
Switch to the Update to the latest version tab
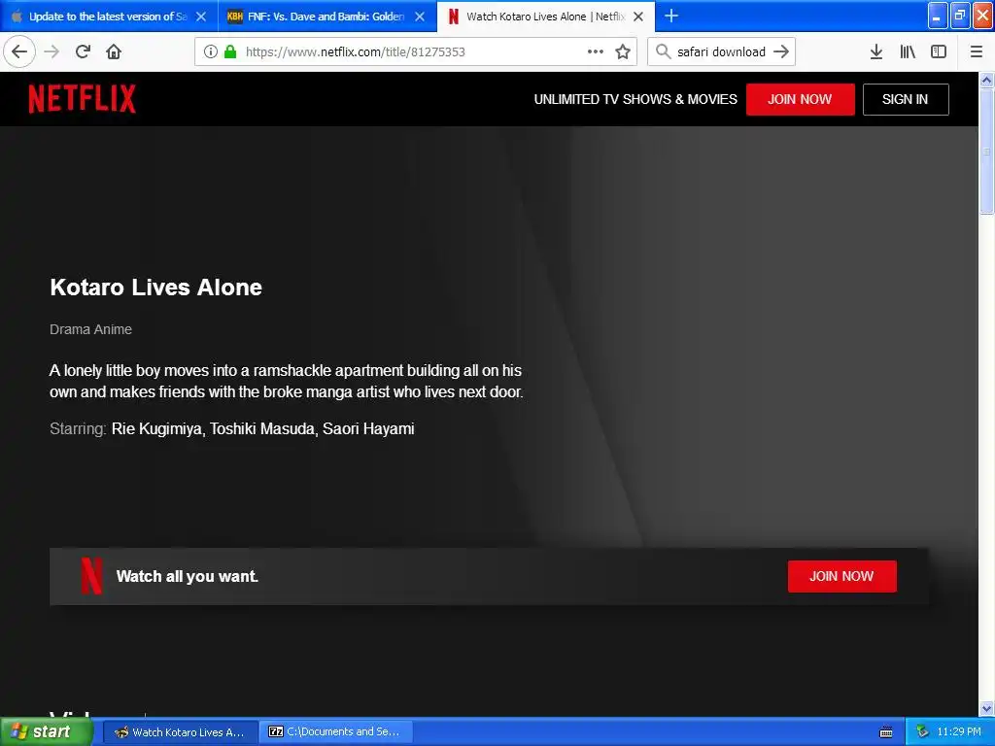(109, 17)
